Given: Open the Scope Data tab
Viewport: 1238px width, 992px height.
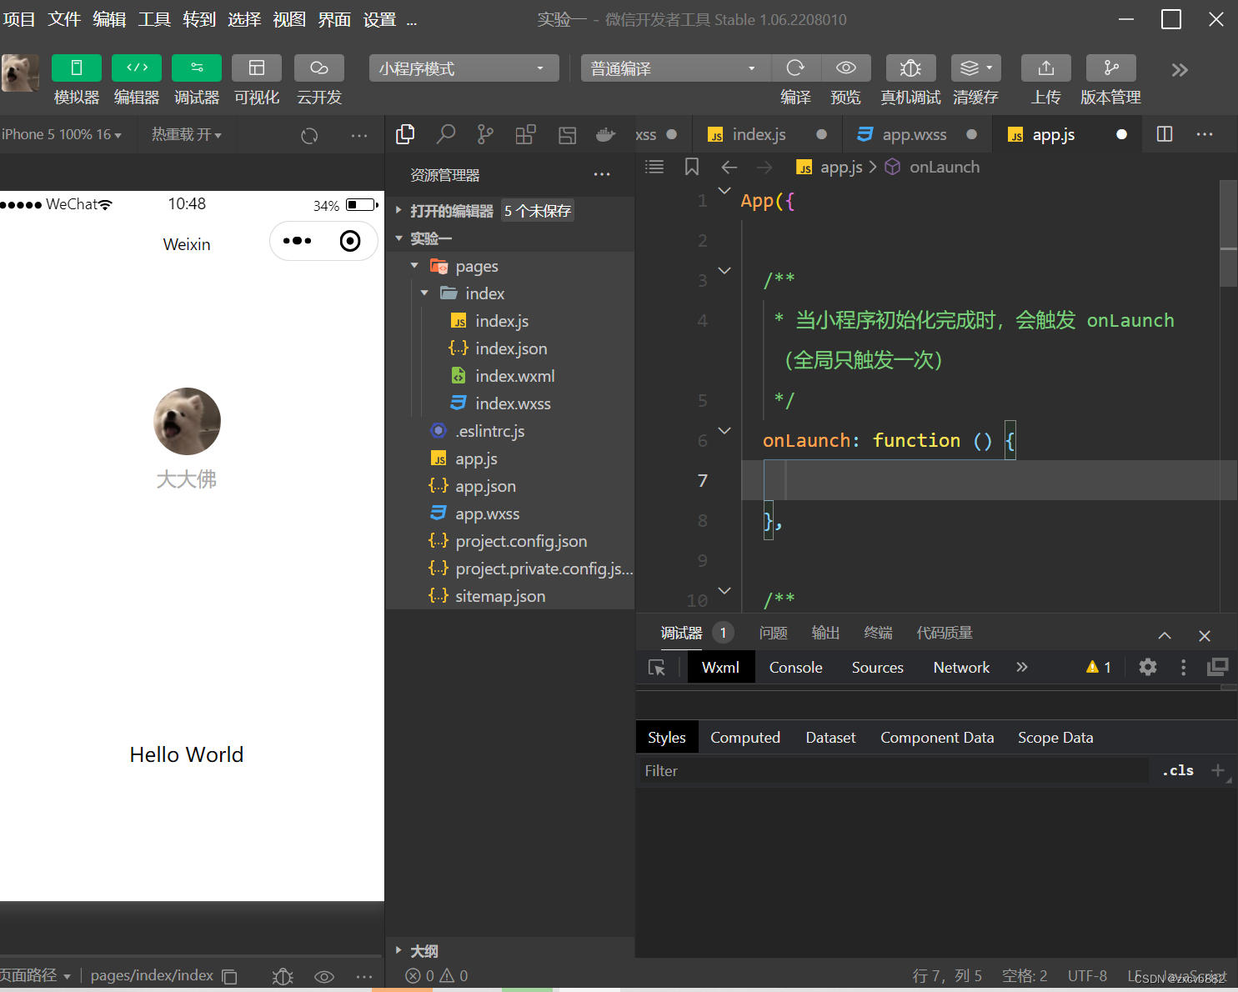Looking at the screenshot, I should (1055, 738).
